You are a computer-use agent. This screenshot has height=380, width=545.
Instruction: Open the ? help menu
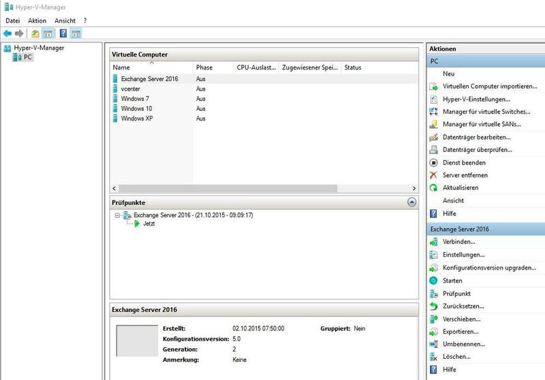click(84, 21)
